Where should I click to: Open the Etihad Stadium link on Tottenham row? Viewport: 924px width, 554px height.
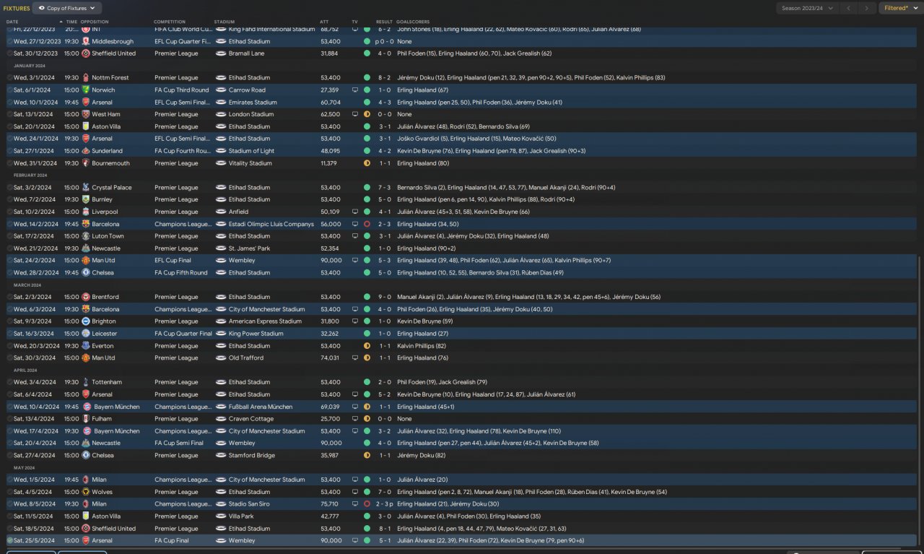pyautogui.click(x=249, y=382)
